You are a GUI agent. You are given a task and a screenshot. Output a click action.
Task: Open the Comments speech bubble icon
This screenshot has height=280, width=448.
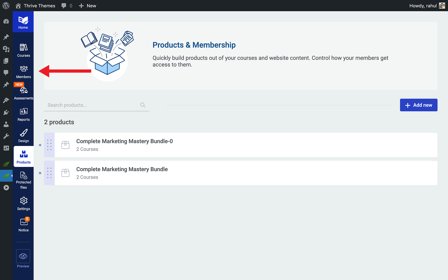coord(6,73)
